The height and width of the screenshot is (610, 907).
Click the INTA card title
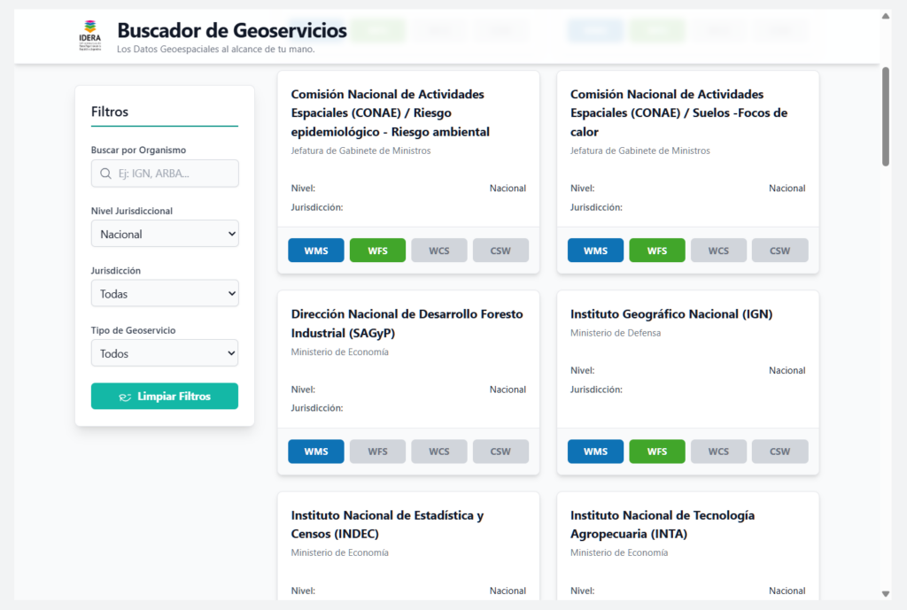coord(662,524)
